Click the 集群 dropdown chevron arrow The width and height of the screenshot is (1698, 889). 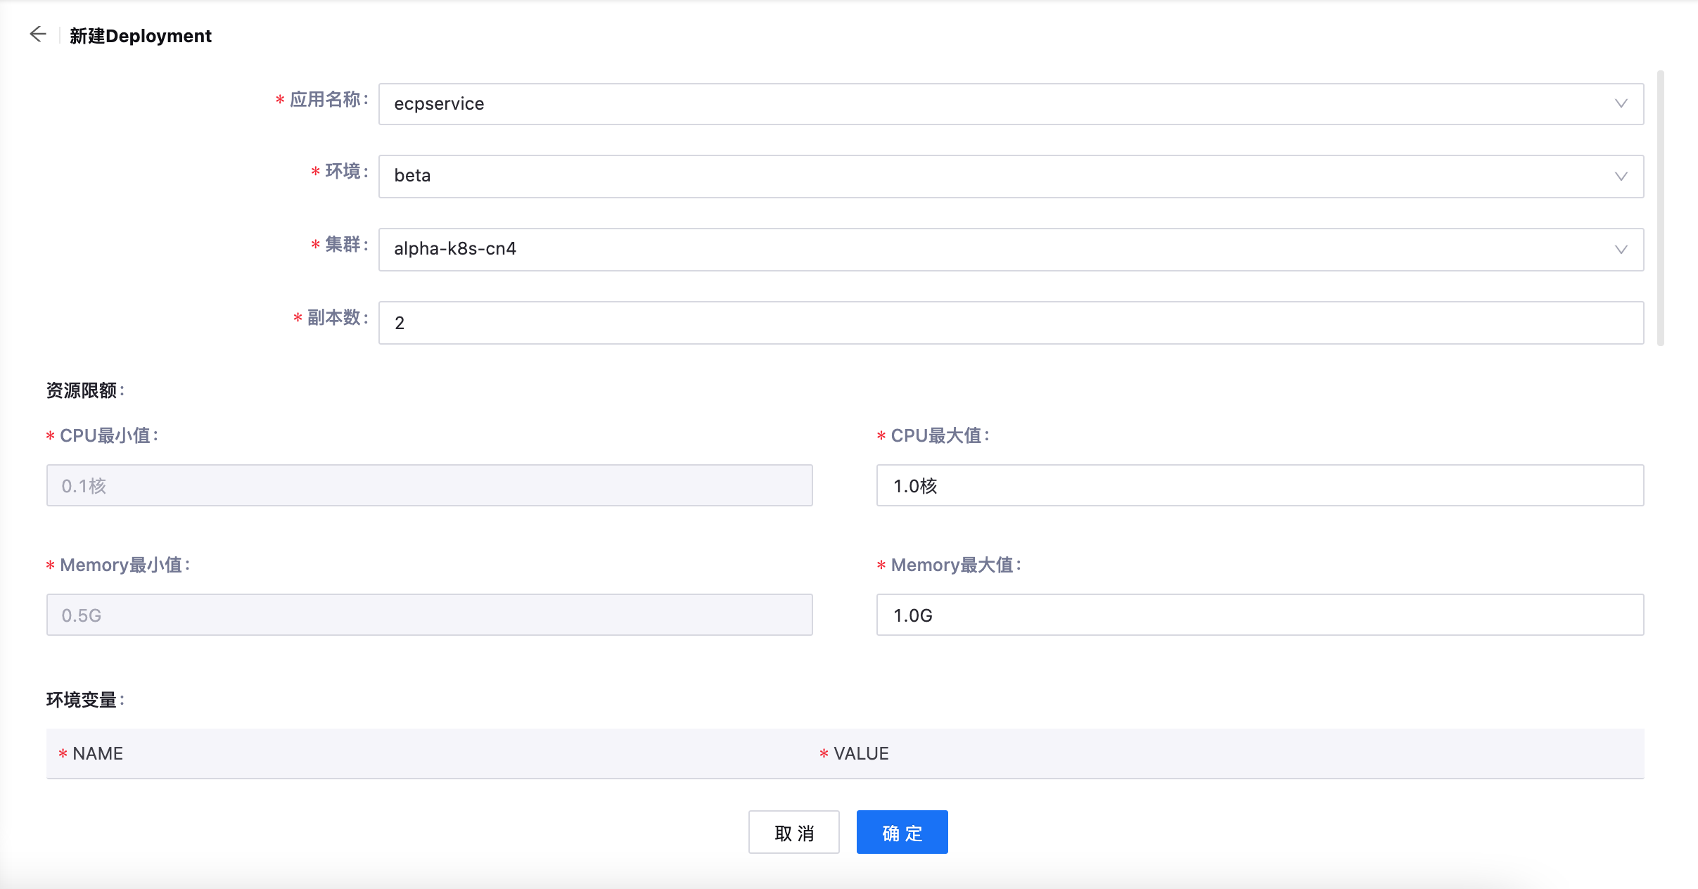(x=1621, y=248)
